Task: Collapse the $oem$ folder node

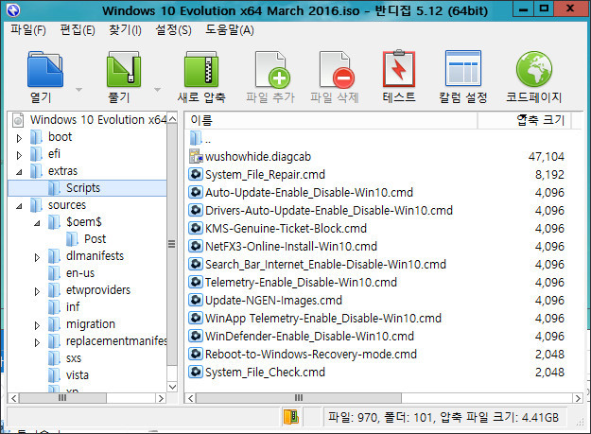Action: click(37, 223)
